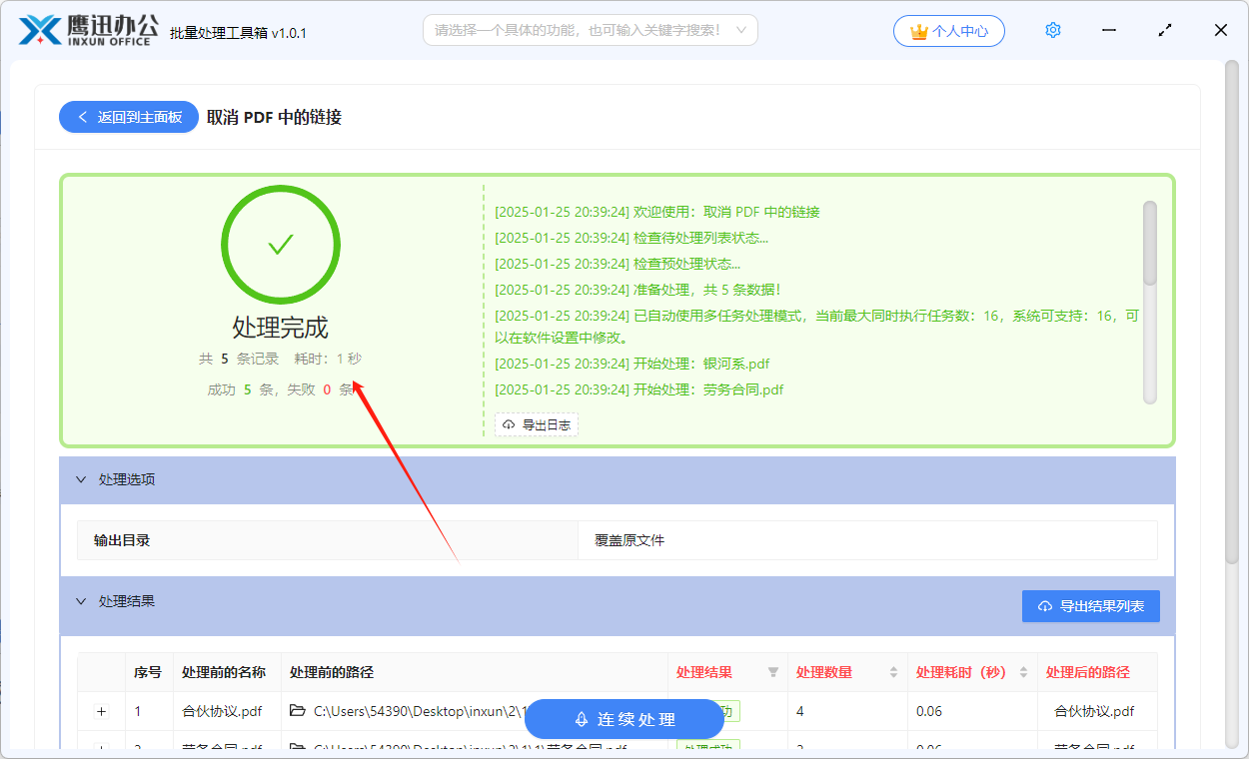Click the export icon inside 导出日志 button
1249x759 pixels.
coord(508,423)
